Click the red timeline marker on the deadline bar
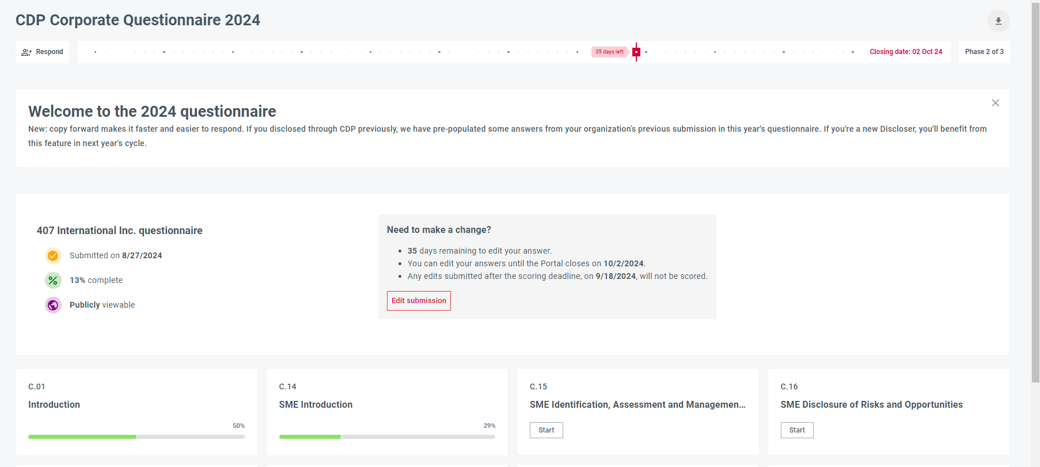 636,52
